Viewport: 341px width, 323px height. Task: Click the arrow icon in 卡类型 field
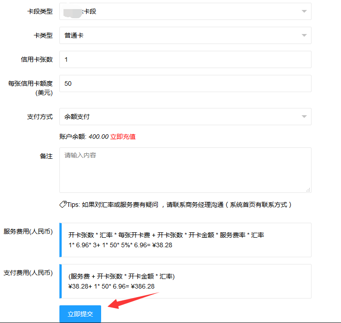[304, 35]
